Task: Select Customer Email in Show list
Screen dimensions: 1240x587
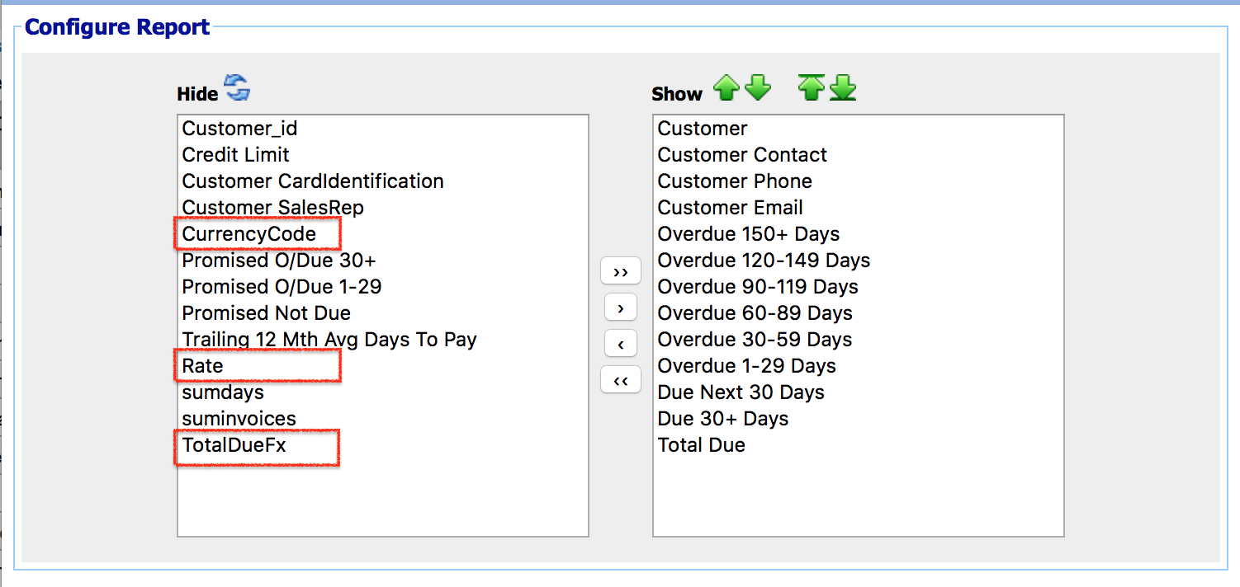Action: [859, 208]
